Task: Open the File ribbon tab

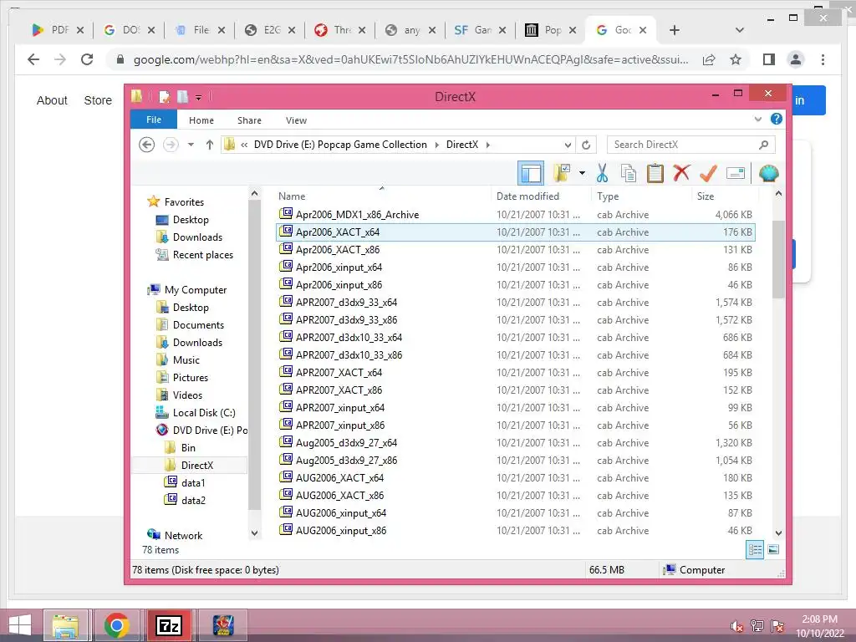Action: 154,120
